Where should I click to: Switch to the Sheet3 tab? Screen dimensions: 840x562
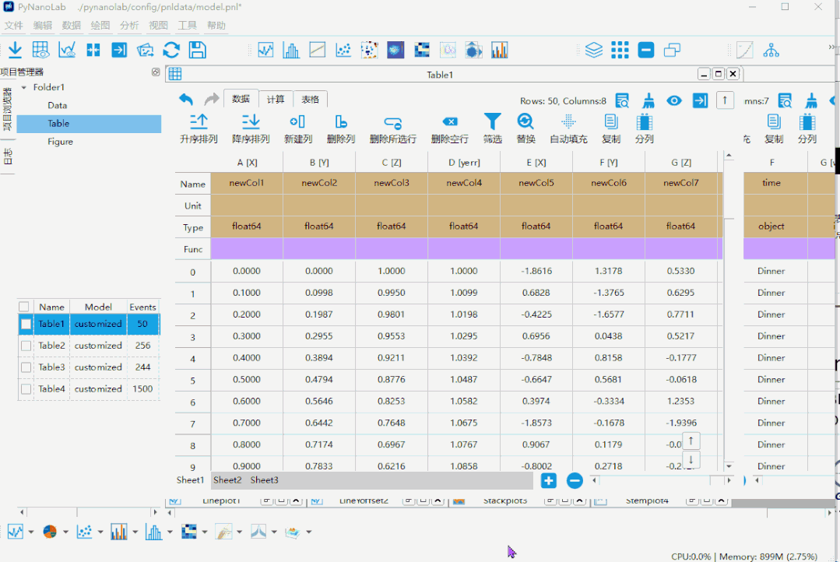tap(264, 480)
